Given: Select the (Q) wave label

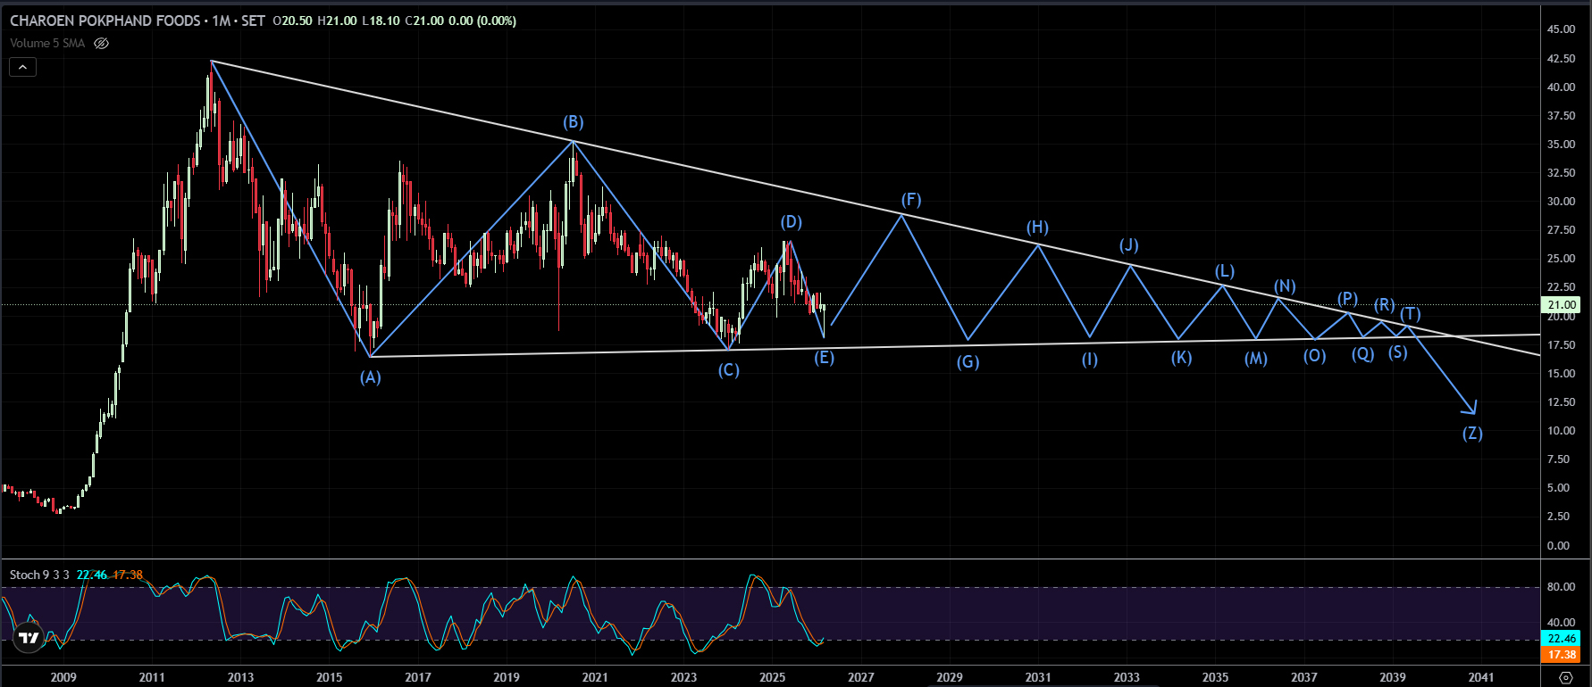Looking at the screenshot, I should (x=1363, y=354).
